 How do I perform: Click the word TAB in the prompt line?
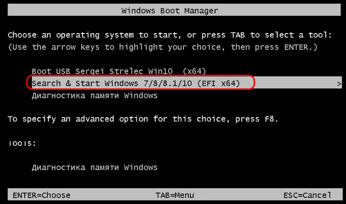coord(238,35)
